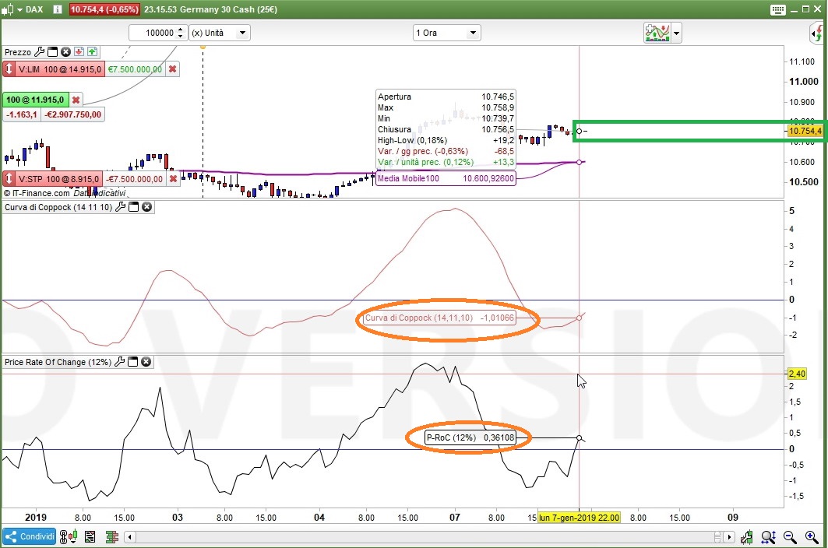The width and height of the screenshot is (828, 548).
Task: Increase the 100000 quantity with stepper arrows
Action: click(181, 30)
